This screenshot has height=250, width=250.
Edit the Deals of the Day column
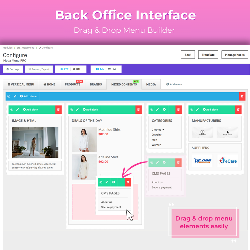[77, 109]
